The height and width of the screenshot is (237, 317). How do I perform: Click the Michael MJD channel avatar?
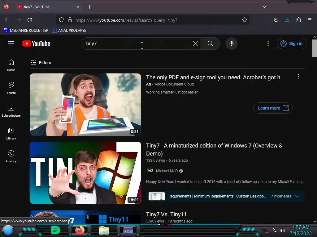coord(150,171)
